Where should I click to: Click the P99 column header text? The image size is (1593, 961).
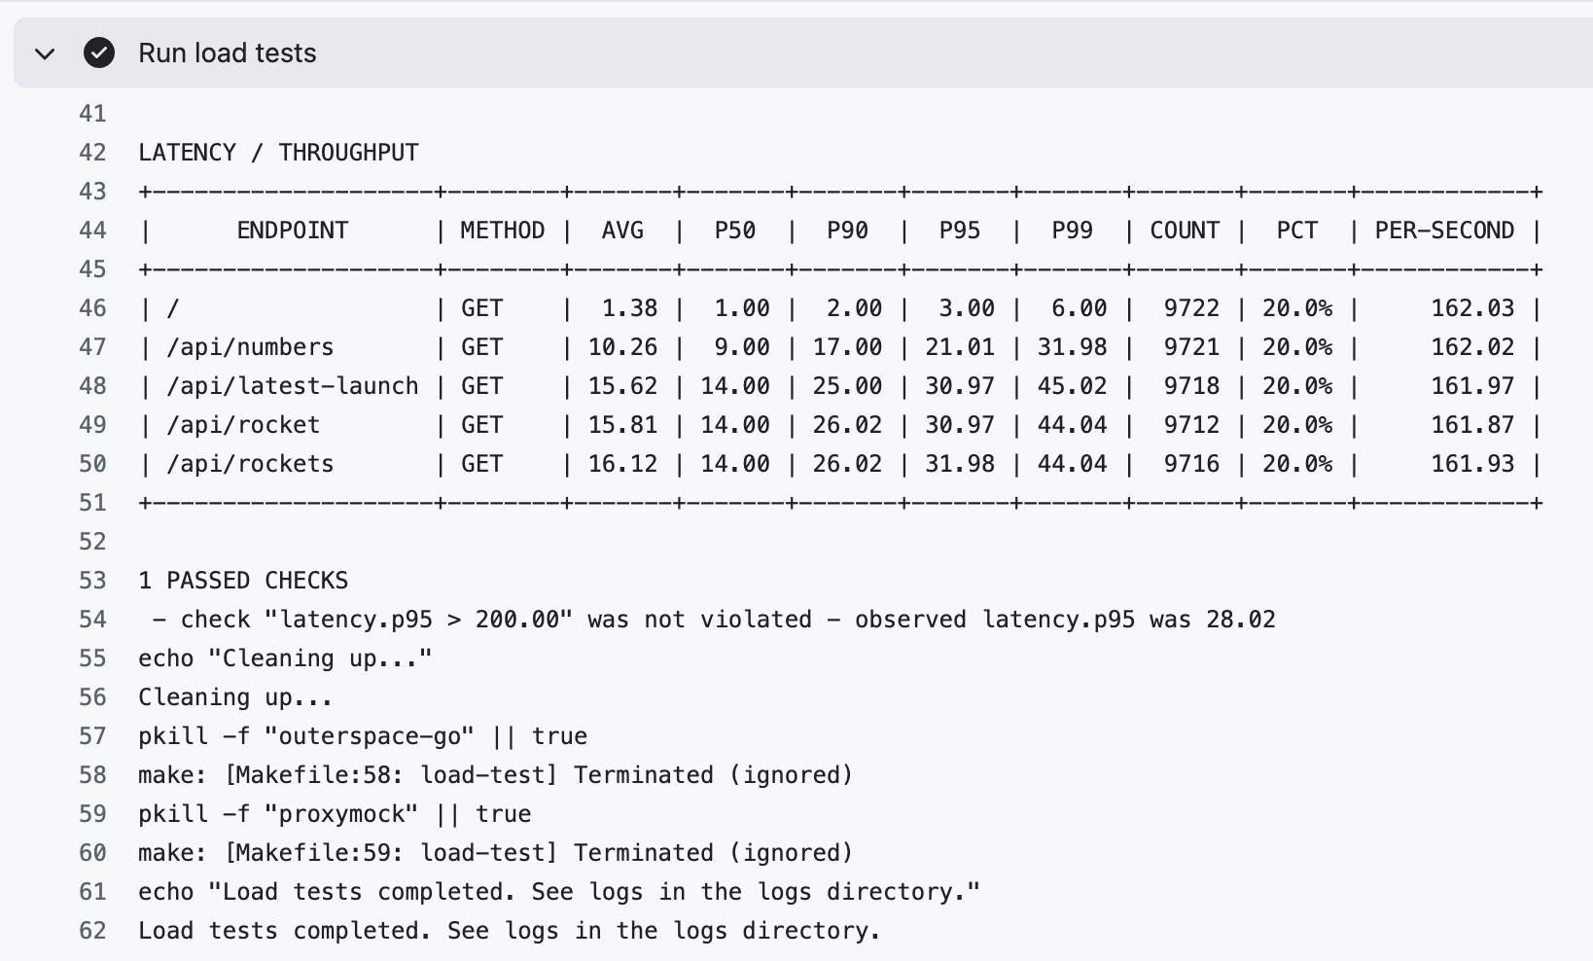[1072, 231]
